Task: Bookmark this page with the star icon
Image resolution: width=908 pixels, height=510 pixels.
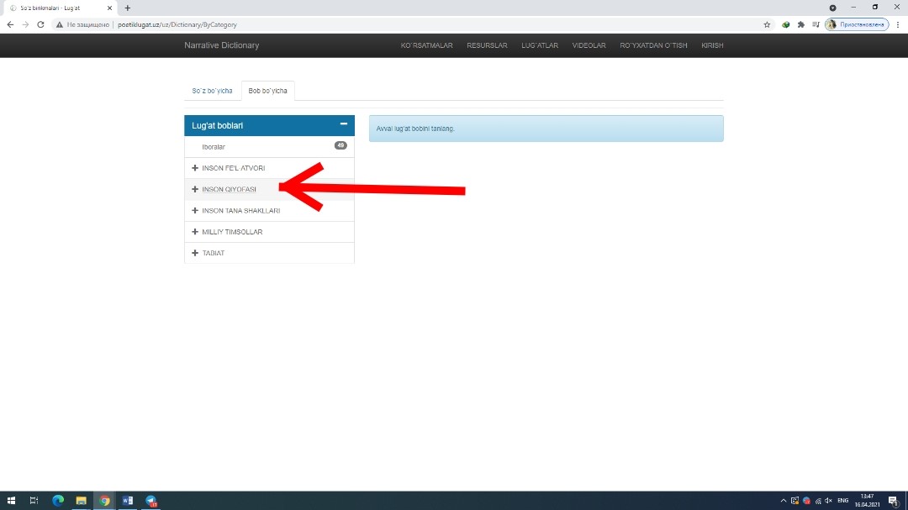Action: point(767,24)
